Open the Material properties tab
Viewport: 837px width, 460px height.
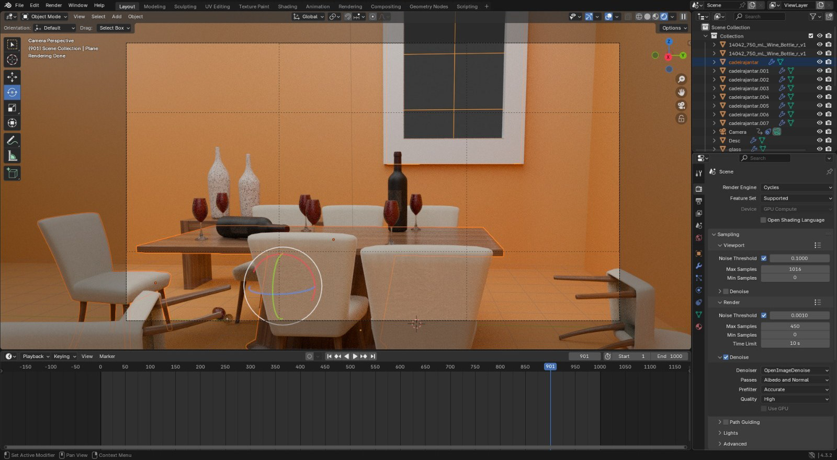[x=699, y=327]
